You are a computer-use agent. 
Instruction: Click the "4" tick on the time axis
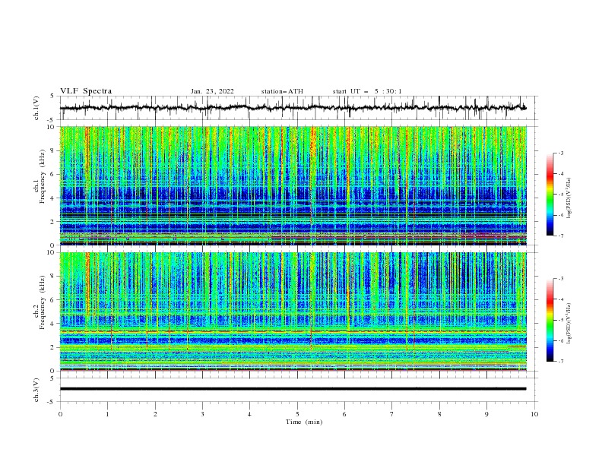(x=250, y=414)
